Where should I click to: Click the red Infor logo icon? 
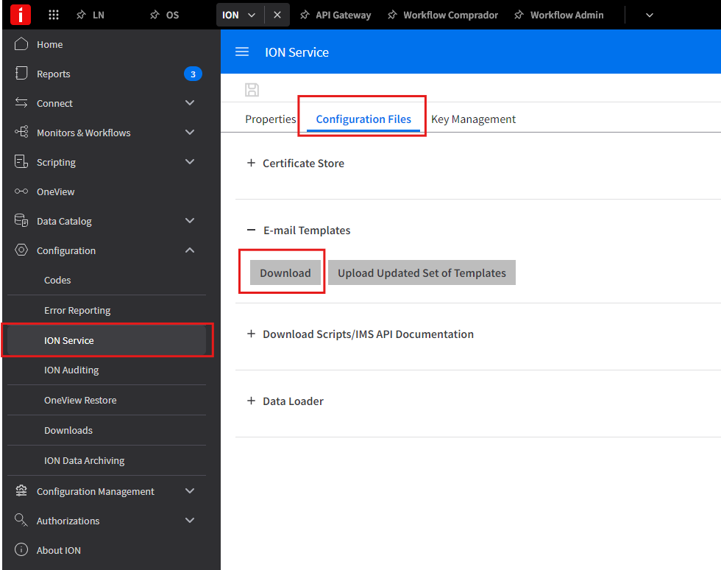tap(21, 15)
